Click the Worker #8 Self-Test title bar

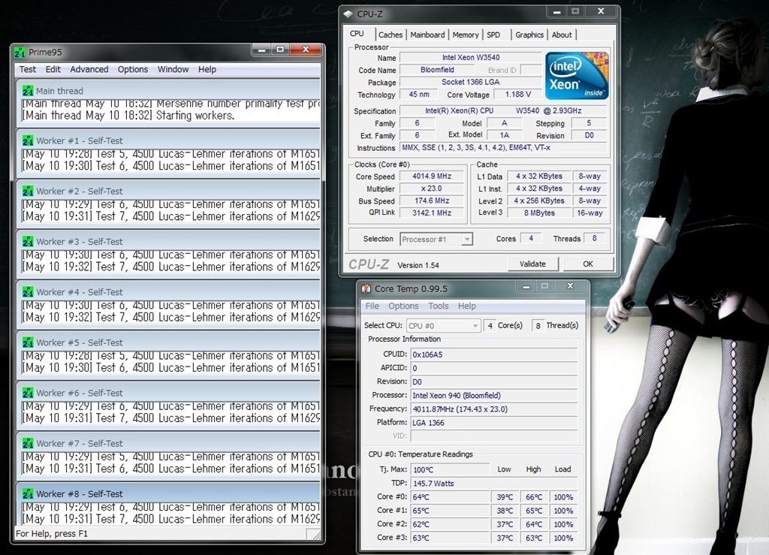click(x=169, y=494)
